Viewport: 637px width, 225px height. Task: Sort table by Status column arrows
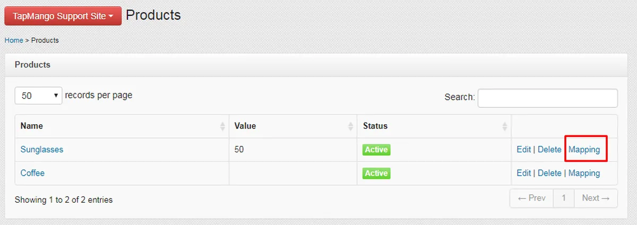coord(504,126)
